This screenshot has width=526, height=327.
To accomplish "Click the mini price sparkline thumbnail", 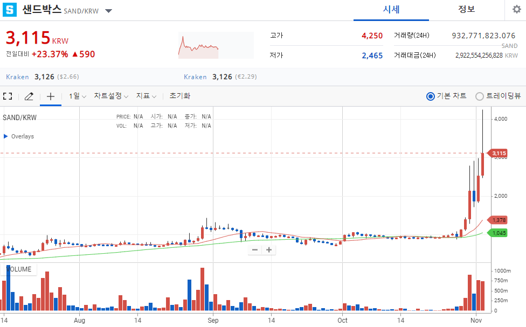I will pos(216,45).
